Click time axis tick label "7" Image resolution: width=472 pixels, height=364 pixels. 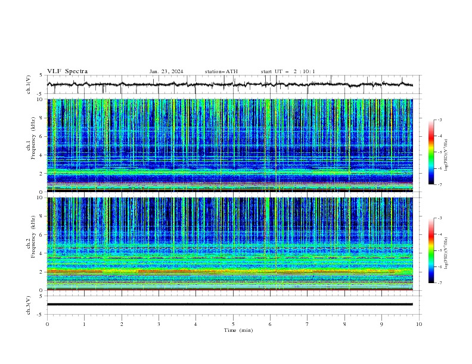[x=307, y=324]
